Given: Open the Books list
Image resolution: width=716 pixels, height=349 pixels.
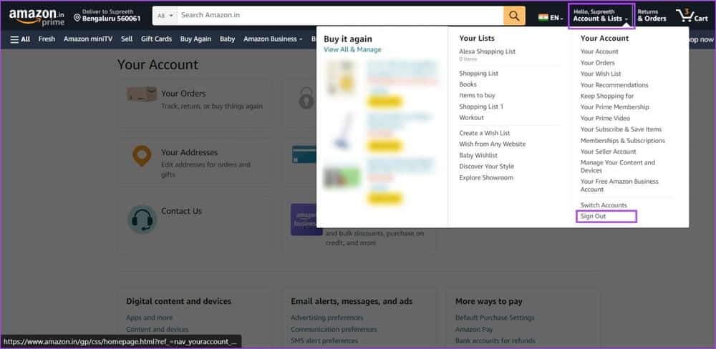Looking at the screenshot, I should click(468, 84).
